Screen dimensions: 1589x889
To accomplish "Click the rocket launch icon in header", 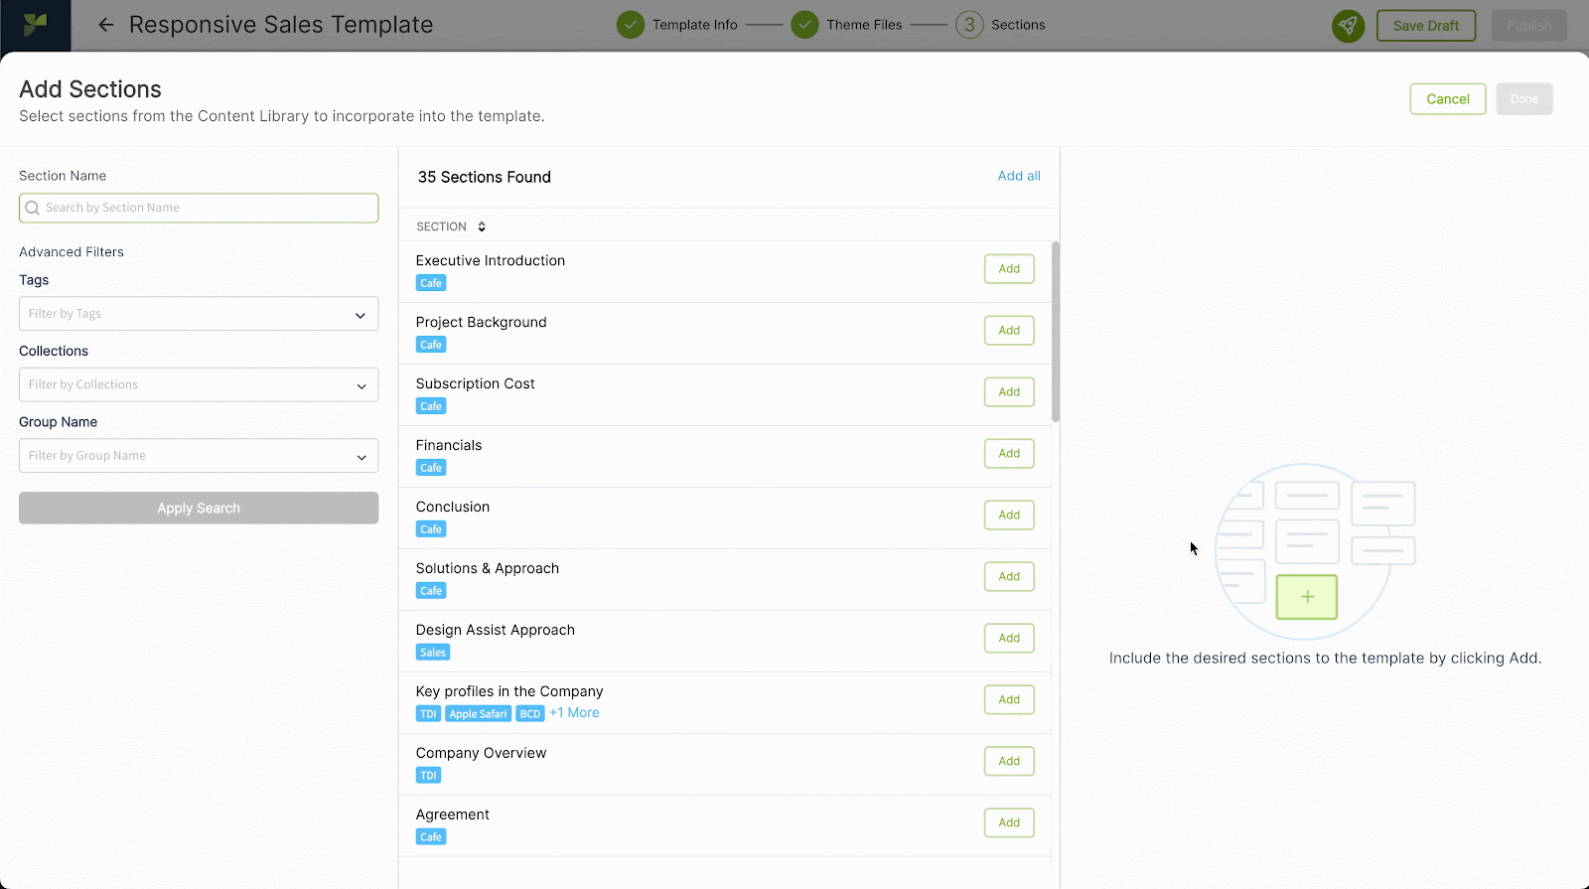I will pyautogui.click(x=1348, y=26).
